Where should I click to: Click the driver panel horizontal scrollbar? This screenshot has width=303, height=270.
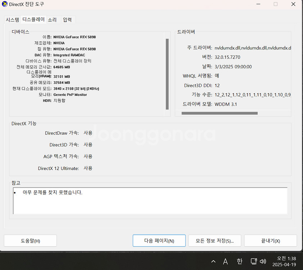pyautogui.click(x=220, y=113)
